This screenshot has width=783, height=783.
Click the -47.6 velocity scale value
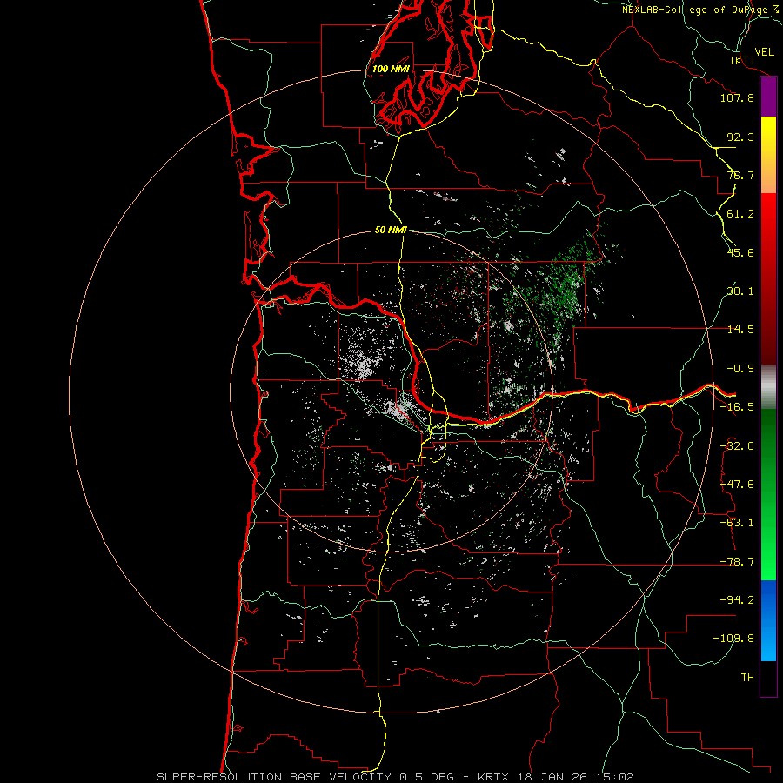[737, 485]
